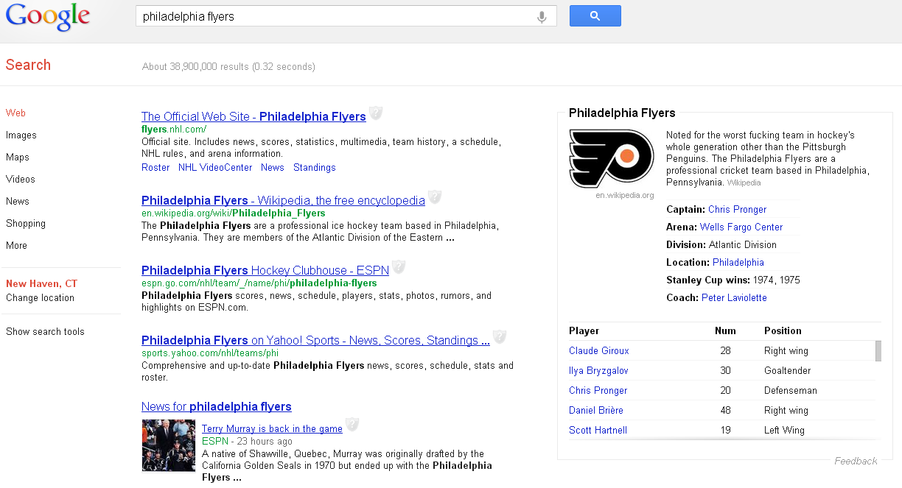The width and height of the screenshot is (902, 488).
Task: Click the blue magnifier search button
Action: [595, 16]
